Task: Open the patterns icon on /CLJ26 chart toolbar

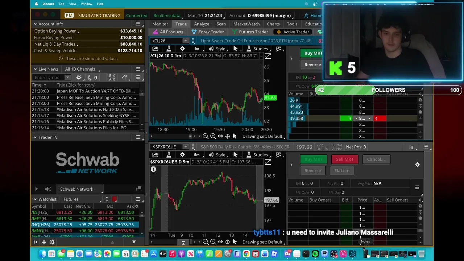Action: pos(278,49)
